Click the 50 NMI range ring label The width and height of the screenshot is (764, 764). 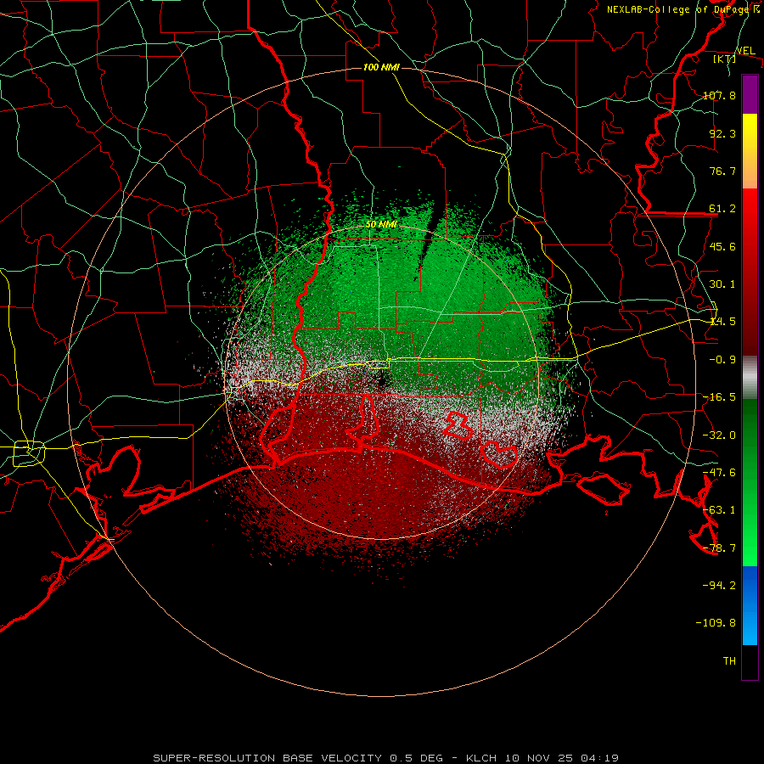point(381,224)
